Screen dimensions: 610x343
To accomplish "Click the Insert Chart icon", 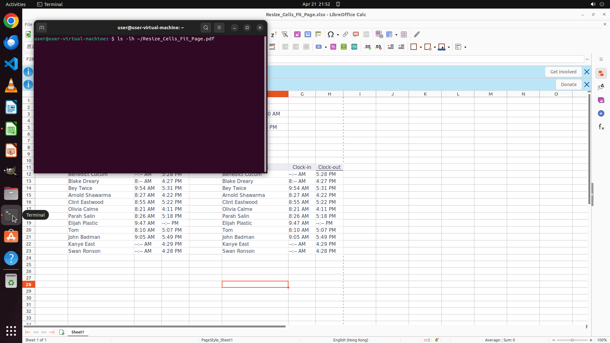I will coord(308,34).
